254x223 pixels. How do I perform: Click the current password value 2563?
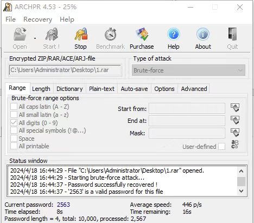coord(63,205)
